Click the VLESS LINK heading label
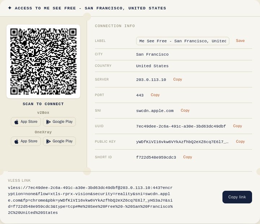Image resolution: width=260 pixels, height=224 pixels. coord(19,180)
